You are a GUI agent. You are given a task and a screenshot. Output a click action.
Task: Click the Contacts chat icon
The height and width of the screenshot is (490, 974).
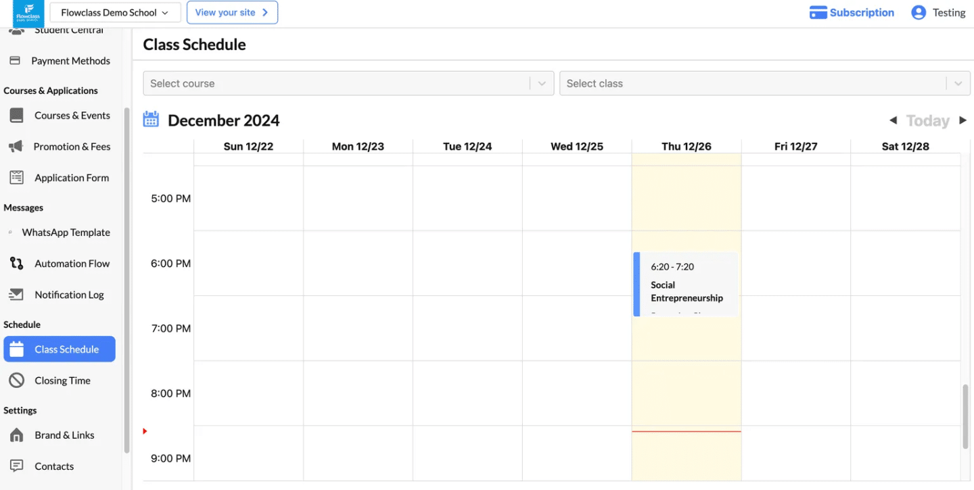[16, 466]
